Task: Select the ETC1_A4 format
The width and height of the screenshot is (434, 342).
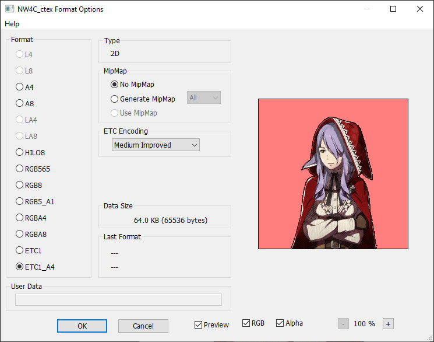Action: point(35,267)
